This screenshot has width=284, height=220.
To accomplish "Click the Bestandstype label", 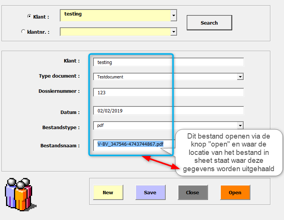I will click(61, 128).
